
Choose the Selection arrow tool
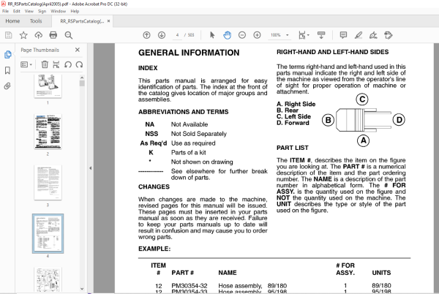212,35
